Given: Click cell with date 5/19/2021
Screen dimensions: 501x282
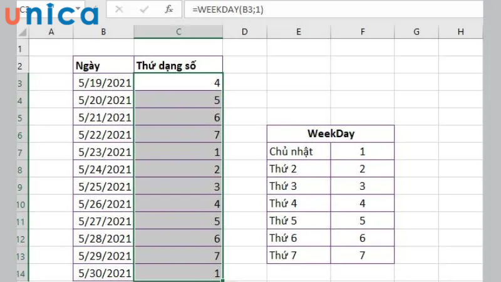Looking at the screenshot, I should (x=103, y=82).
